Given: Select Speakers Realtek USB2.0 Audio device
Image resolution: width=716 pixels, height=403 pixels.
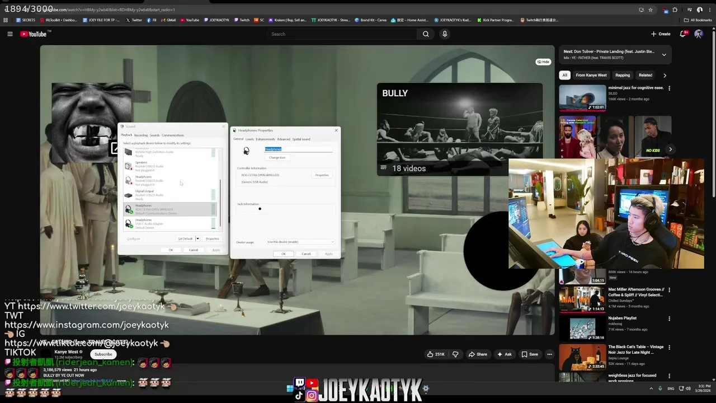Looking at the screenshot, I should [171, 166].
